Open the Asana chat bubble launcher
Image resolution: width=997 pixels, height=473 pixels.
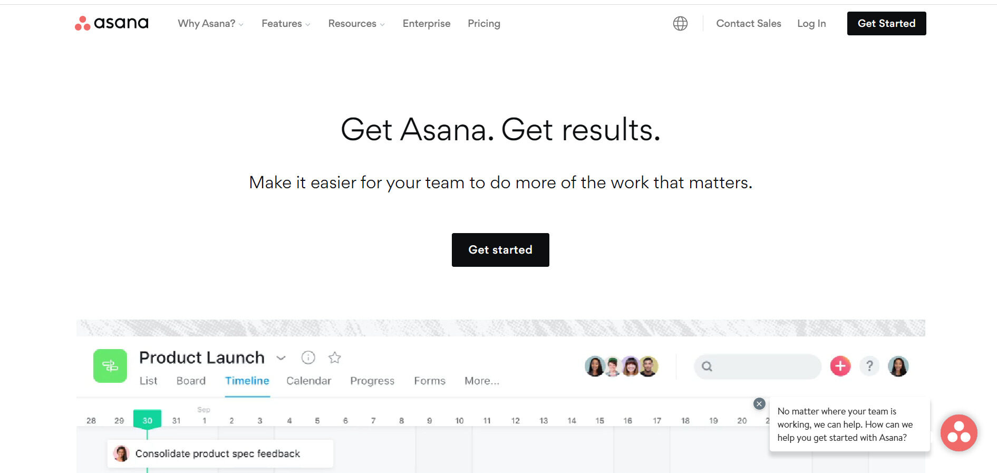(x=959, y=433)
